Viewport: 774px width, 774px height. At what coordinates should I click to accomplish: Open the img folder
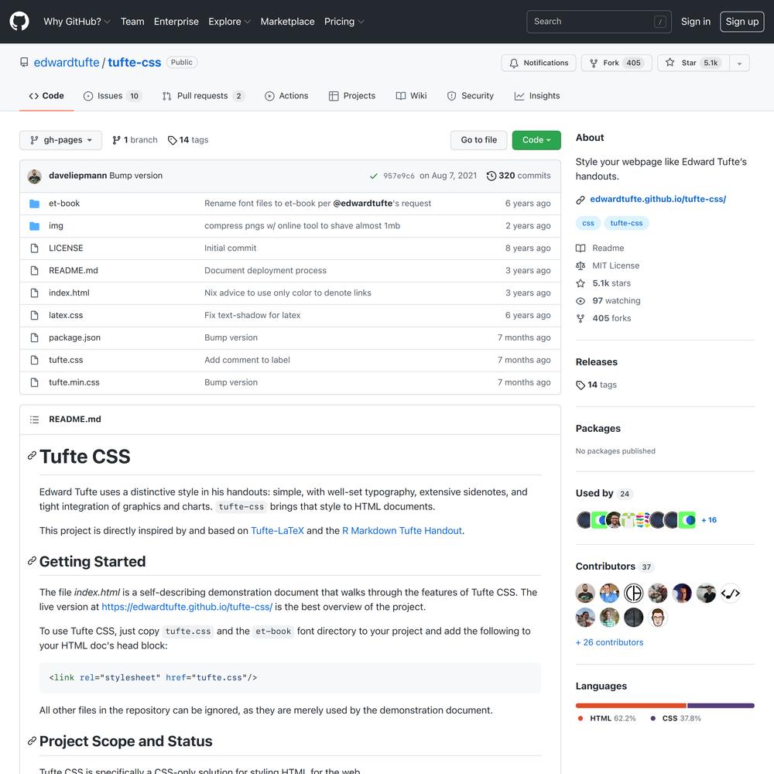pos(56,225)
